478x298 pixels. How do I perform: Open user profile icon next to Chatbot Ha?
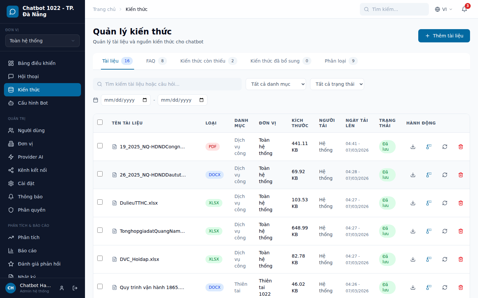[62, 288]
